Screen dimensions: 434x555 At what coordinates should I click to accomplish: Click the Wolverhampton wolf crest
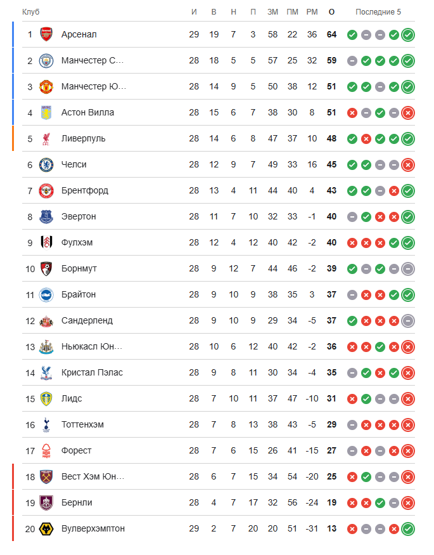[46, 529]
